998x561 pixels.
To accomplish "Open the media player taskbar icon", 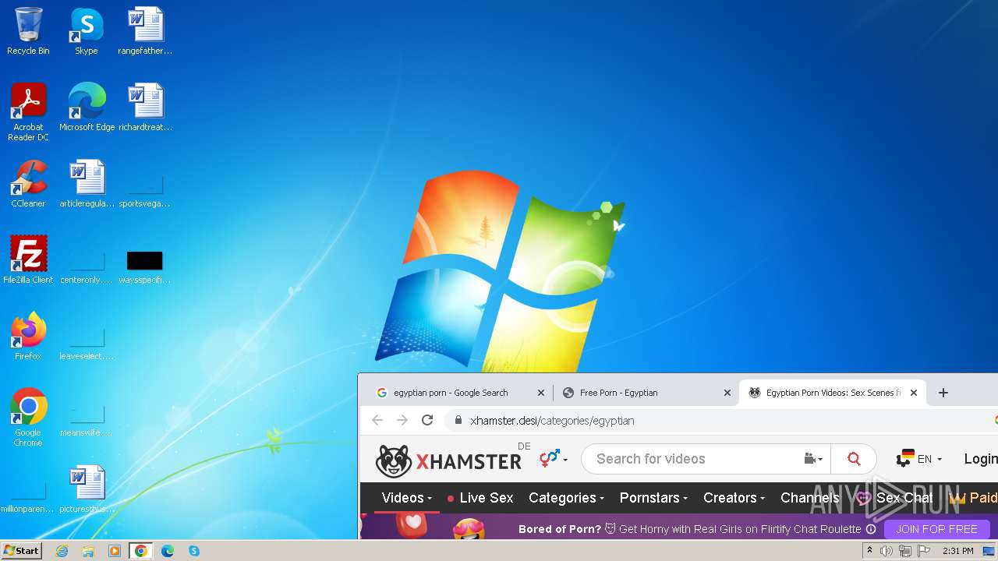I will click(115, 551).
